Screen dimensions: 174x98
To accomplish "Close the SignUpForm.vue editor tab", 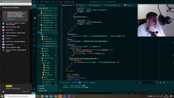I will [73, 5].
